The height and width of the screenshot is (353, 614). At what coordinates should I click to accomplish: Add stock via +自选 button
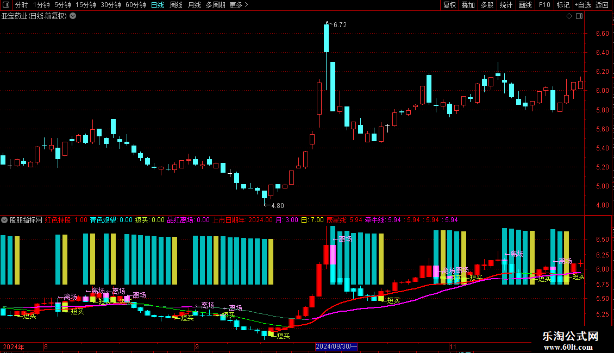(582, 5)
